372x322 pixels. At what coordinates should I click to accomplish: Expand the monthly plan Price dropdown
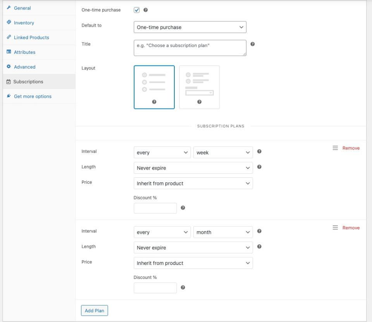(x=193, y=263)
